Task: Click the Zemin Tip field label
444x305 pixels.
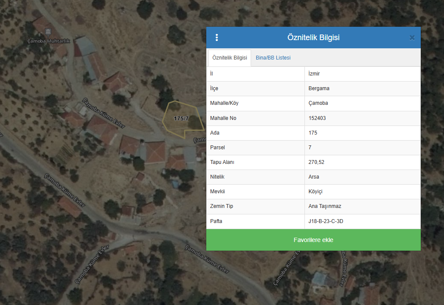Action: pos(221,206)
